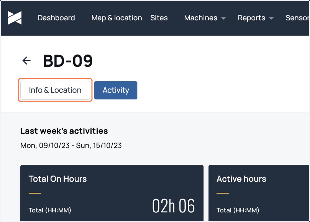Expand the Reports dropdown menu
The width and height of the screenshot is (310, 222).
(255, 18)
